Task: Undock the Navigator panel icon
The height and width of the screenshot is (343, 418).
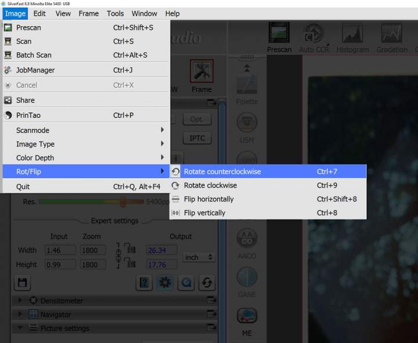Action: tap(211, 314)
